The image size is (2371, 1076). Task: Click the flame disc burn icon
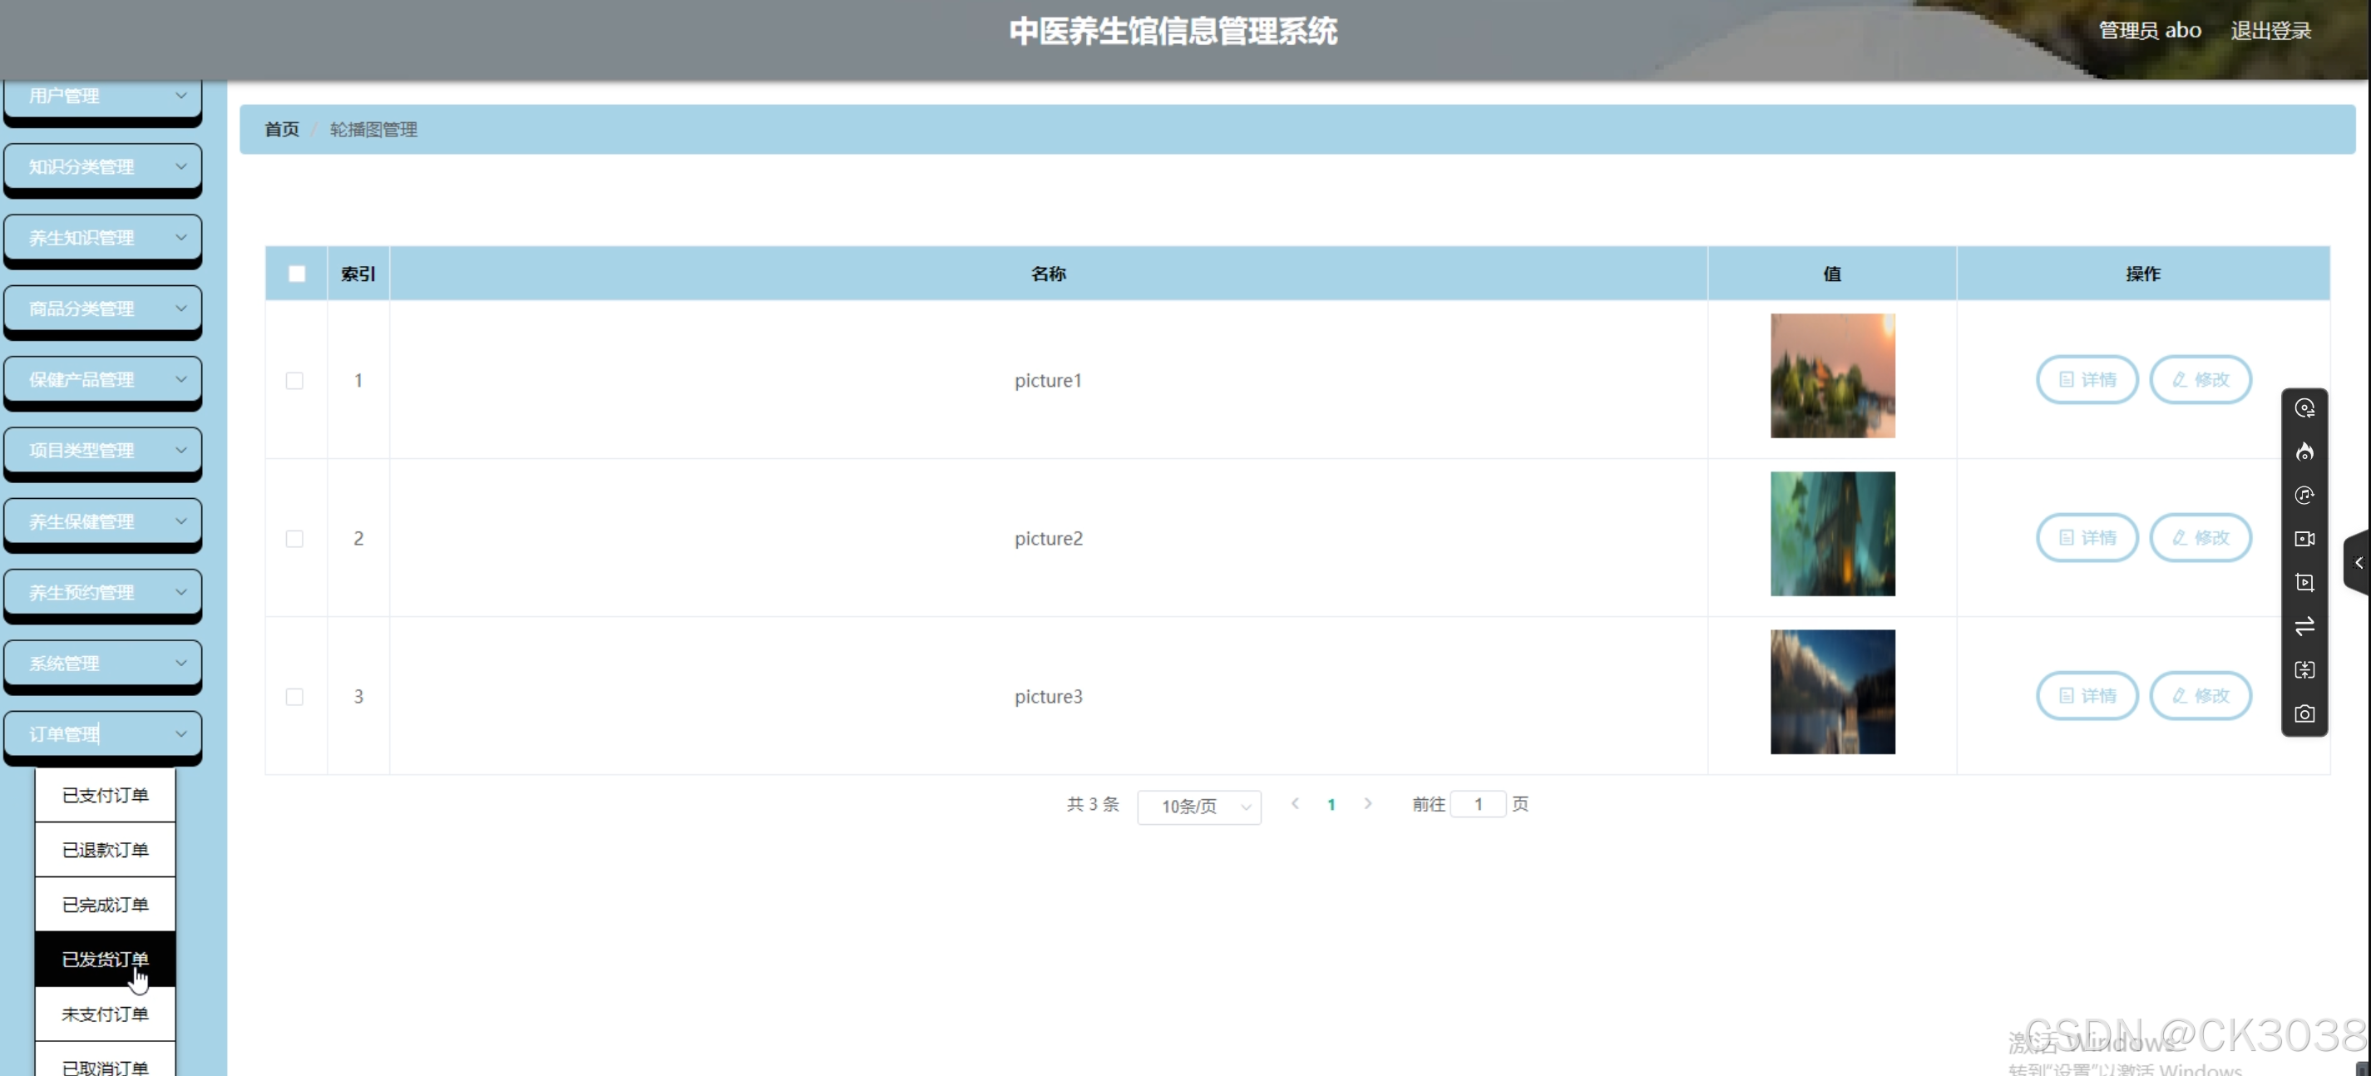click(2304, 452)
